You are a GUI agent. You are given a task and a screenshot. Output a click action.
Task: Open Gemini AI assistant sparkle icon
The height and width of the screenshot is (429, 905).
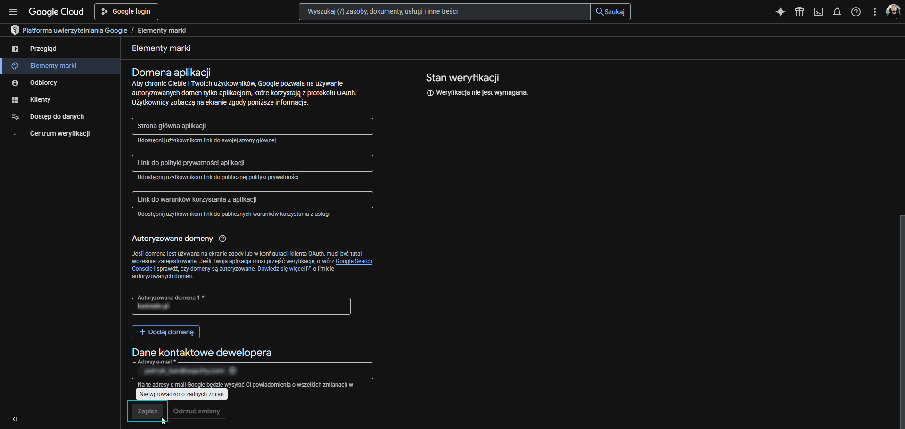click(x=781, y=12)
